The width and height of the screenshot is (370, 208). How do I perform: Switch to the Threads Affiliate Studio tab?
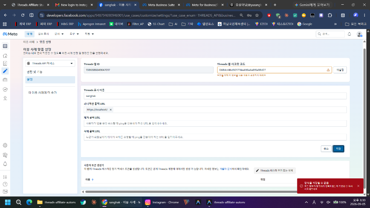pos(30,5)
